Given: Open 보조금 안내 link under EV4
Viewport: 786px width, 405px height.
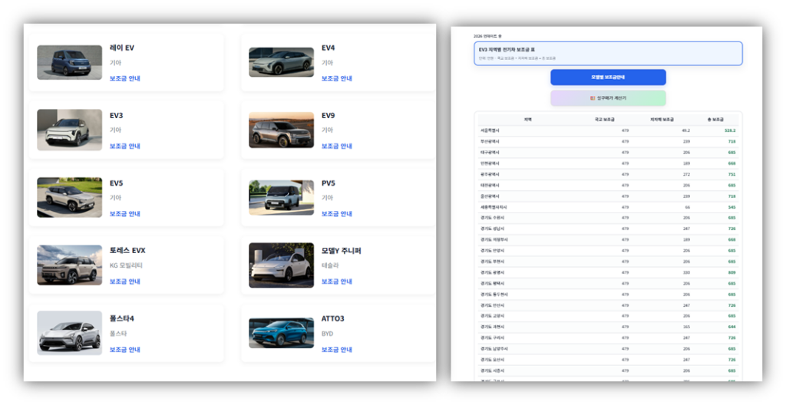Looking at the screenshot, I should coord(337,79).
